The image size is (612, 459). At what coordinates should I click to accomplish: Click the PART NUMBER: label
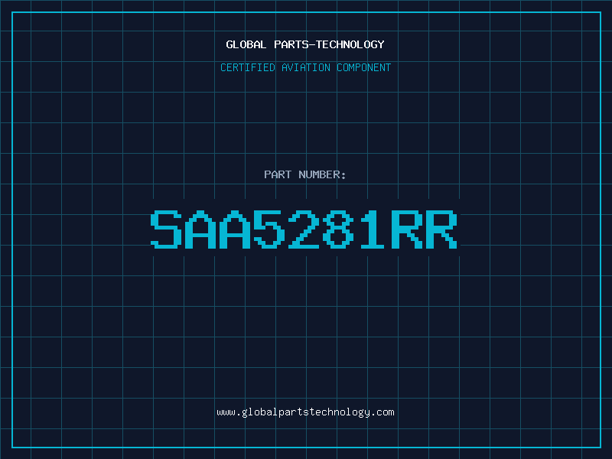click(305, 174)
